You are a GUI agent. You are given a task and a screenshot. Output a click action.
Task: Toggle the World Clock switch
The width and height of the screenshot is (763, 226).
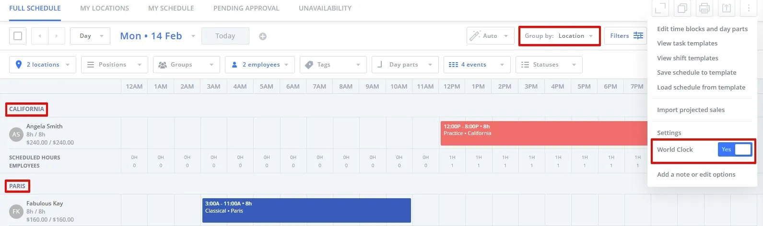tap(734, 149)
